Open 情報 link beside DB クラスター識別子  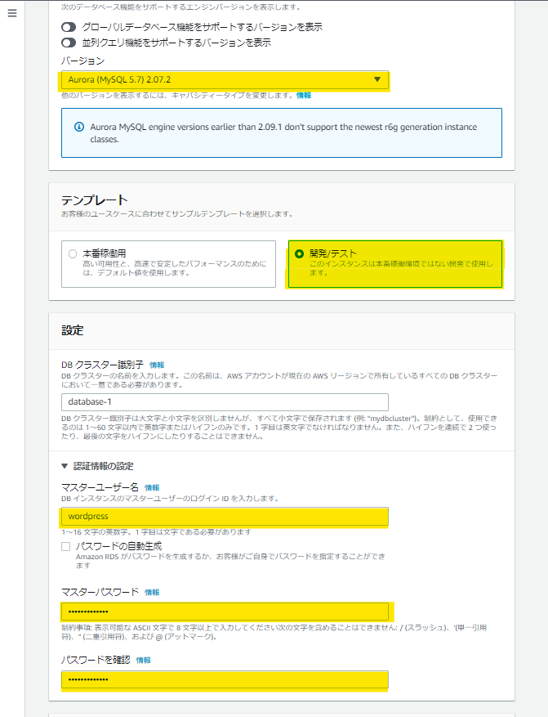(x=157, y=365)
